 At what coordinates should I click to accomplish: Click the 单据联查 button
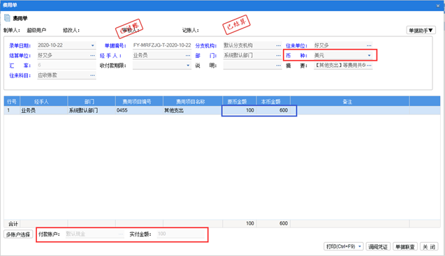405,247
